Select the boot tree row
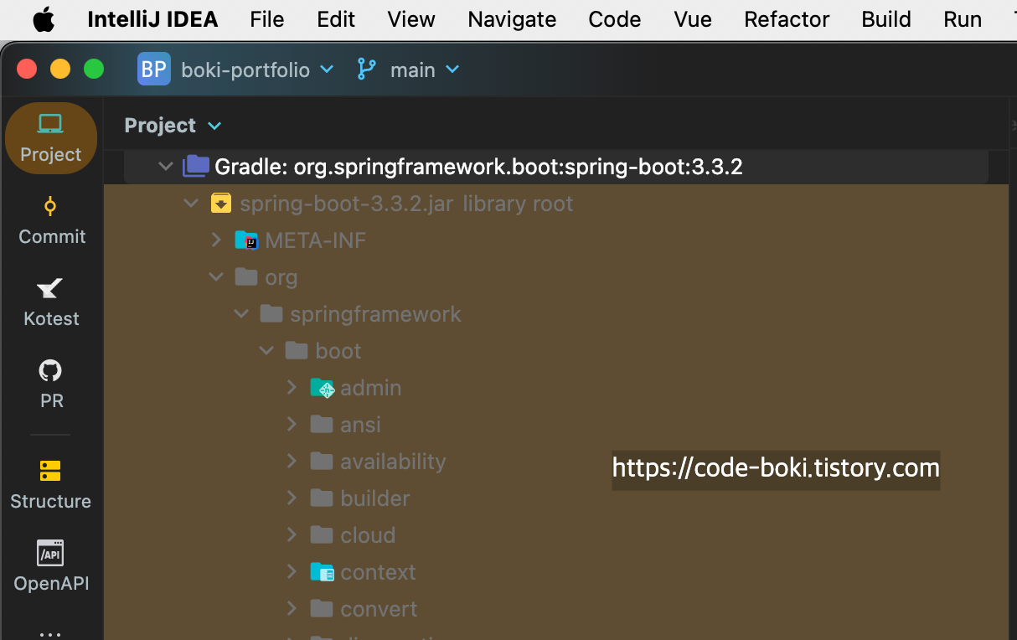The height and width of the screenshot is (640, 1017). [556, 351]
